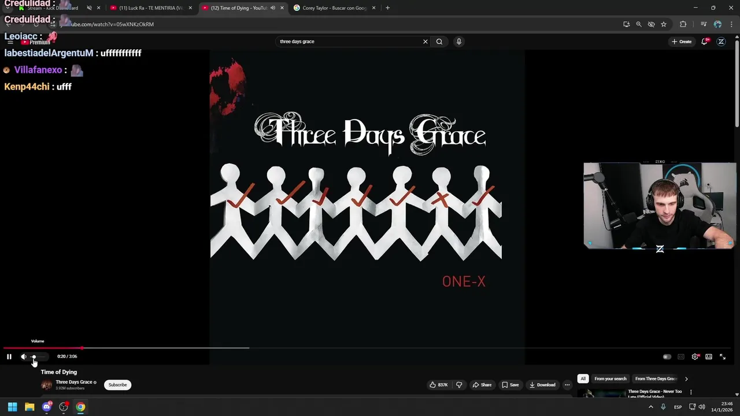The height and width of the screenshot is (416, 740).
Task: Save the video to a playlist
Action: click(x=510, y=385)
